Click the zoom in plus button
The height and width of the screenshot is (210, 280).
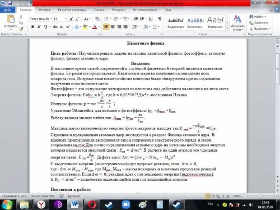(x=277, y=196)
